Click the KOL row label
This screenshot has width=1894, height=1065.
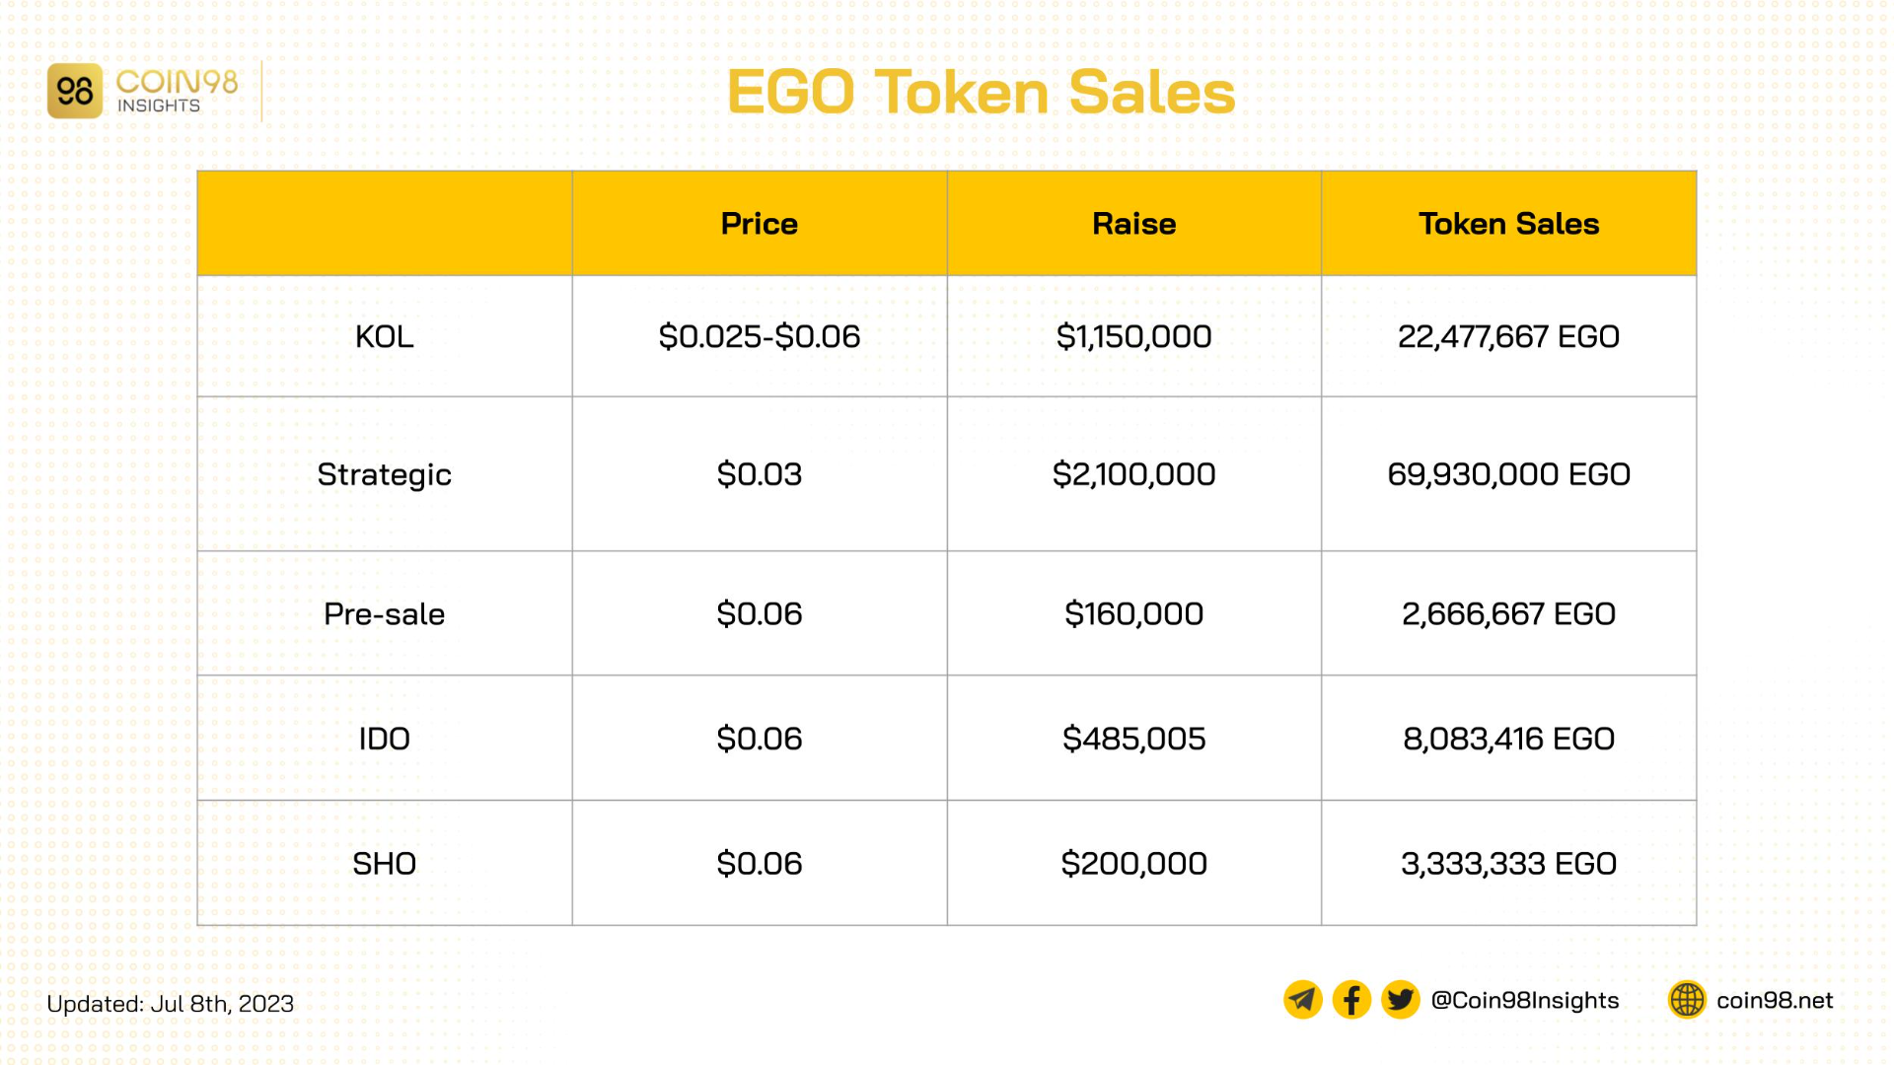385,336
